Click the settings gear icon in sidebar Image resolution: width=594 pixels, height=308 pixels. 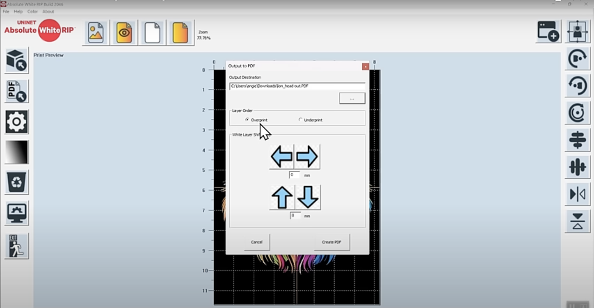[x=17, y=122]
